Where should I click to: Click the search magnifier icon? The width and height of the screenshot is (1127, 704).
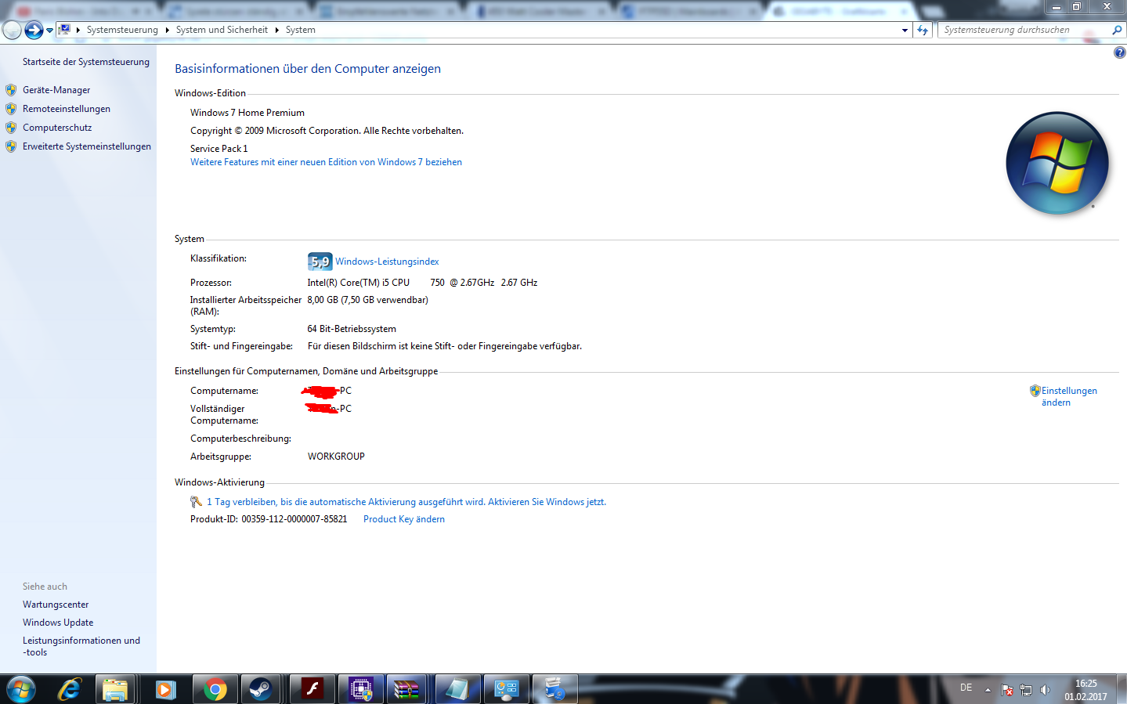click(x=1117, y=30)
